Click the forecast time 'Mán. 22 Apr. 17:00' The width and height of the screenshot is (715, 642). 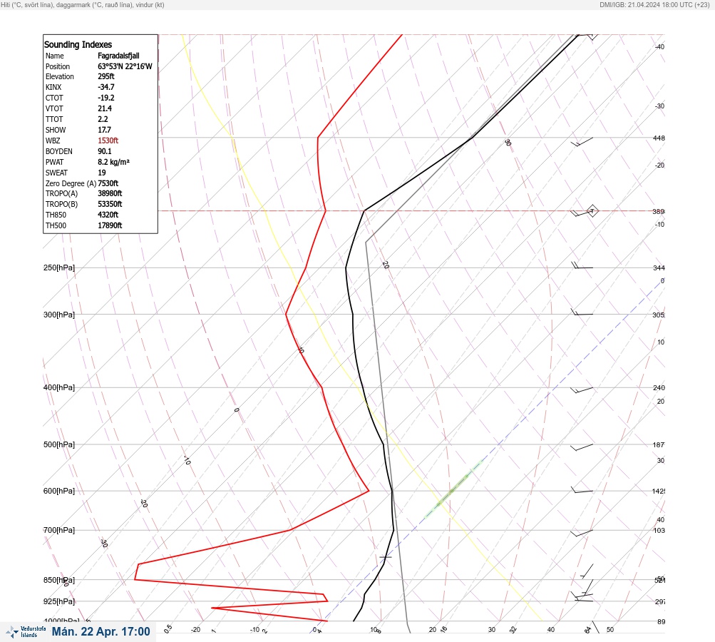click(101, 631)
